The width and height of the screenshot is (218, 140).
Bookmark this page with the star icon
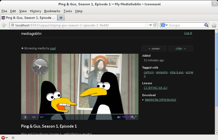click(x=147, y=25)
